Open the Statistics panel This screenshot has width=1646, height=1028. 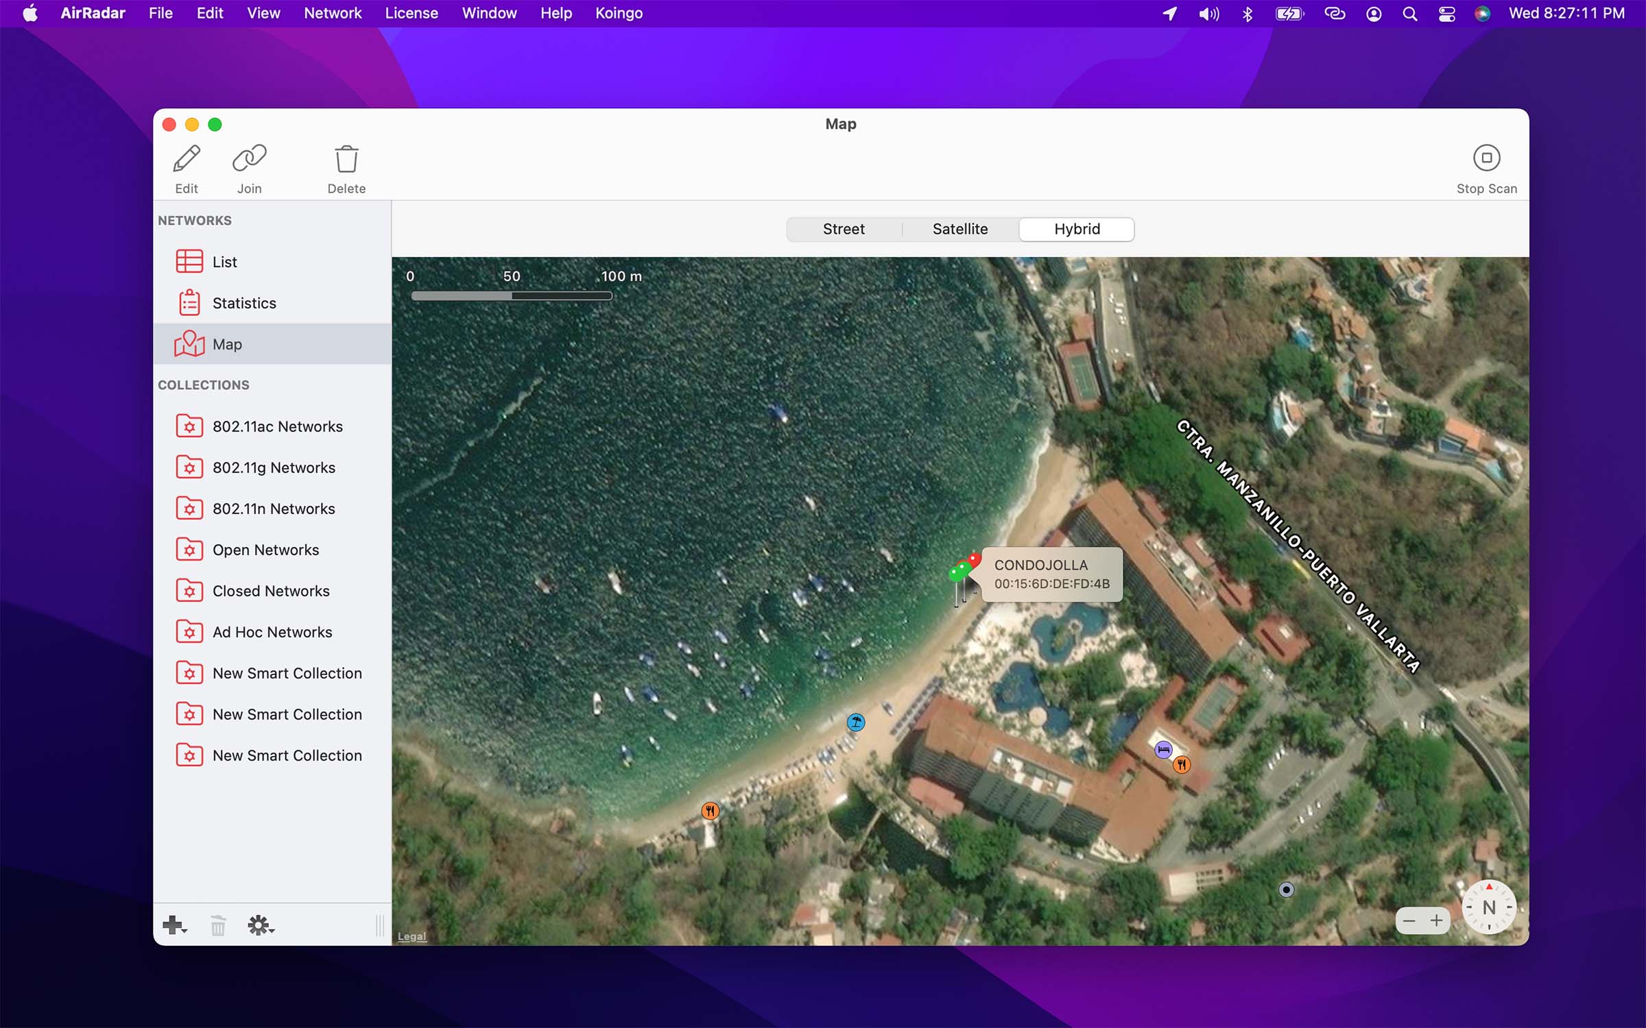click(x=243, y=302)
